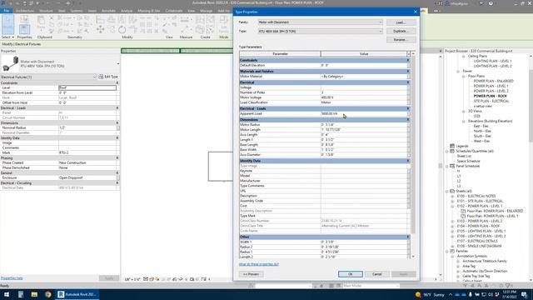
Task: Open the type selector dropdown in Properties palette
Action: (x=118, y=64)
